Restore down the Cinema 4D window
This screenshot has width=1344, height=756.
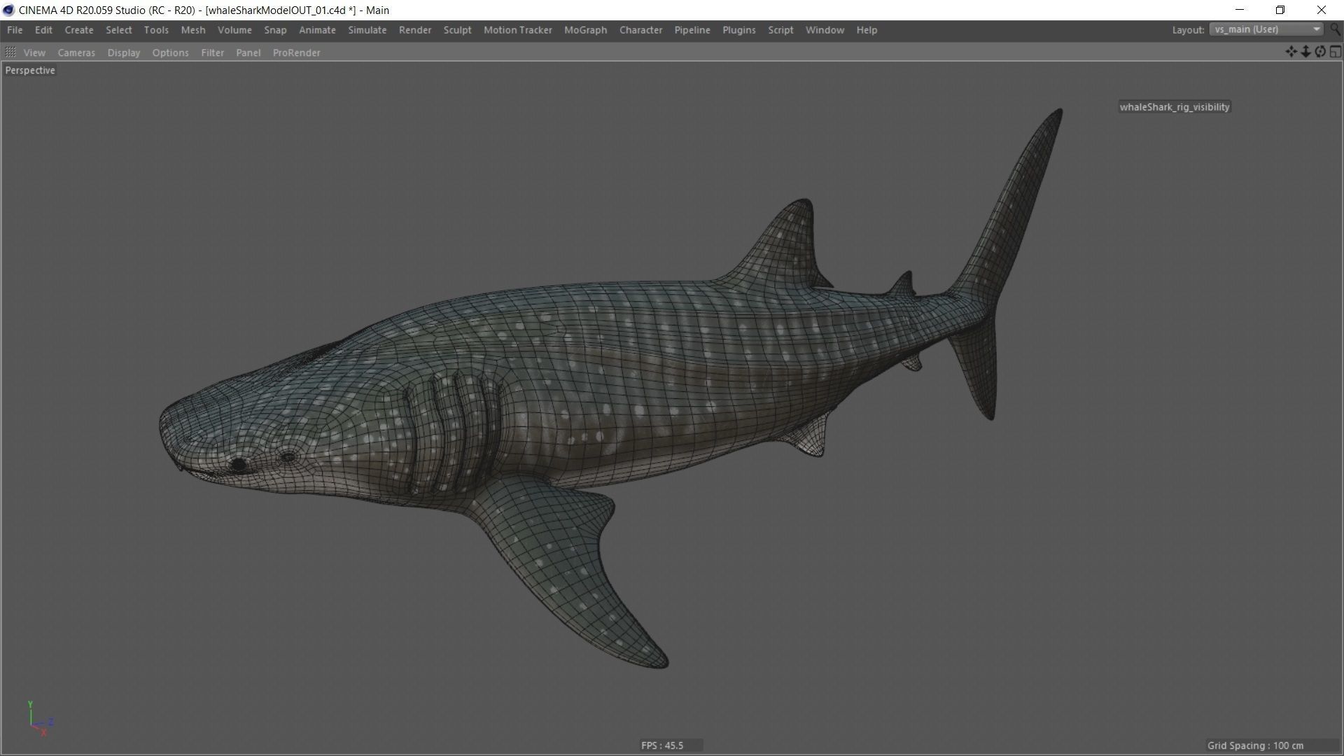(1280, 10)
